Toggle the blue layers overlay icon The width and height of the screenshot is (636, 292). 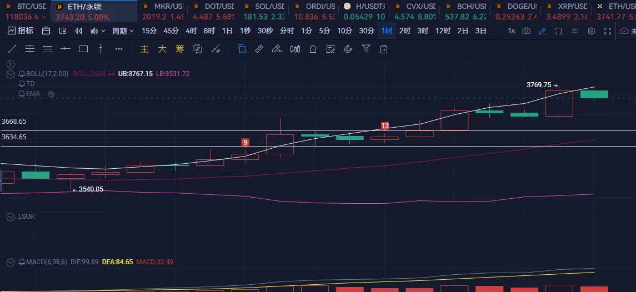[242, 49]
